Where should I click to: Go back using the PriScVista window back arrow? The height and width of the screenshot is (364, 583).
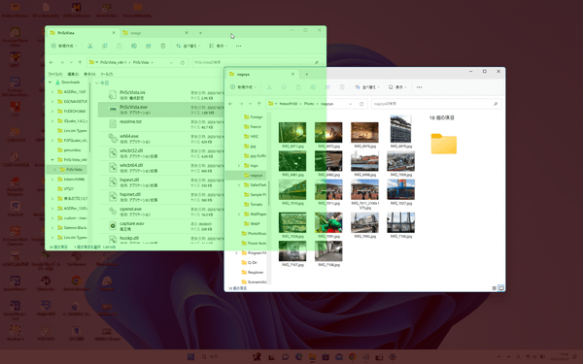pos(51,62)
